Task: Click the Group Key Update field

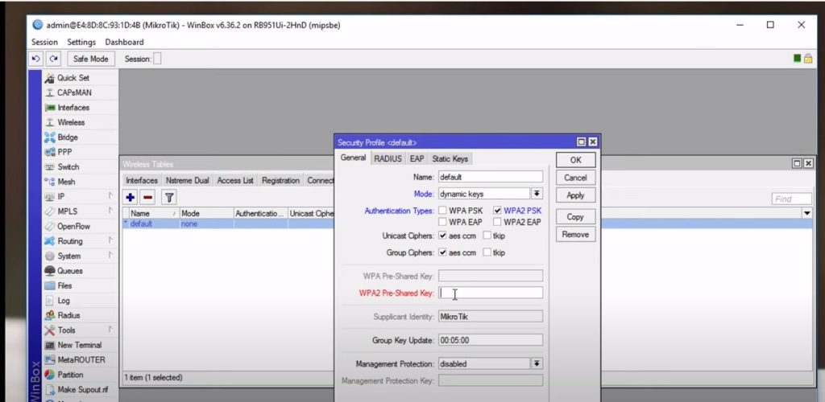Action: [491, 340]
